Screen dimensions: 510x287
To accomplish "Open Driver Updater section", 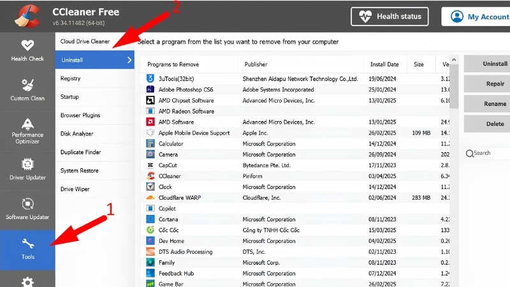I will pyautogui.click(x=27, y=170).
